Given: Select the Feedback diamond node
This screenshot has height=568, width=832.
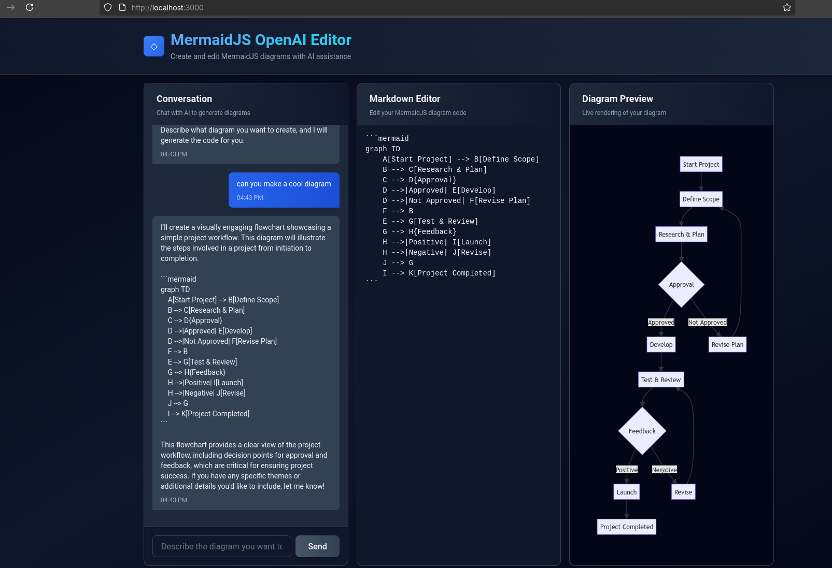Looking at the screenshot, I should pos(642,431).
